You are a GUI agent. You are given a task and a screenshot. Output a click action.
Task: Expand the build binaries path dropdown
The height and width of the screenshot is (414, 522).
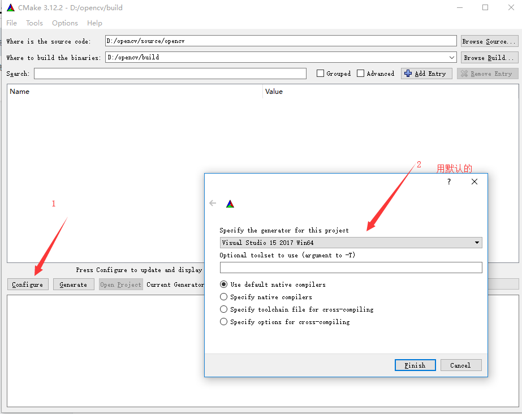(451, 57)
